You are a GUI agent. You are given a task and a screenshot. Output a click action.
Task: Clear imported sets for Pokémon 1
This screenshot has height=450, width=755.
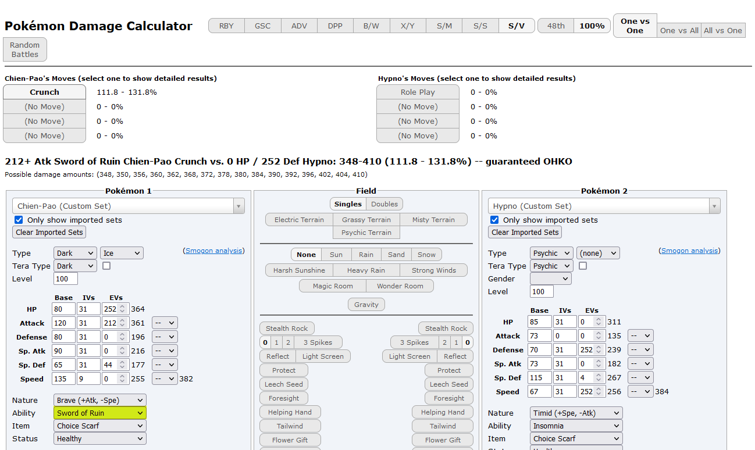(x=49, y=232)
